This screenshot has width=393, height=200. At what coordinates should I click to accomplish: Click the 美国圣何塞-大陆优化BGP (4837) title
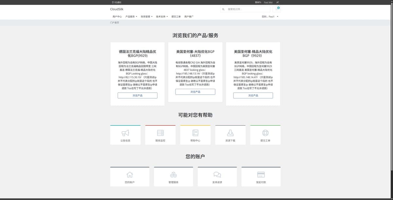pos(195,53)
